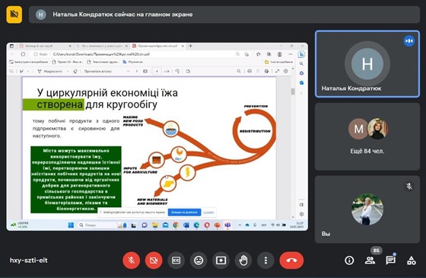Image resolution: width=426 pixels, height=278 pixels.
Task: Click the shared presentation screen area
Action: 157,136
